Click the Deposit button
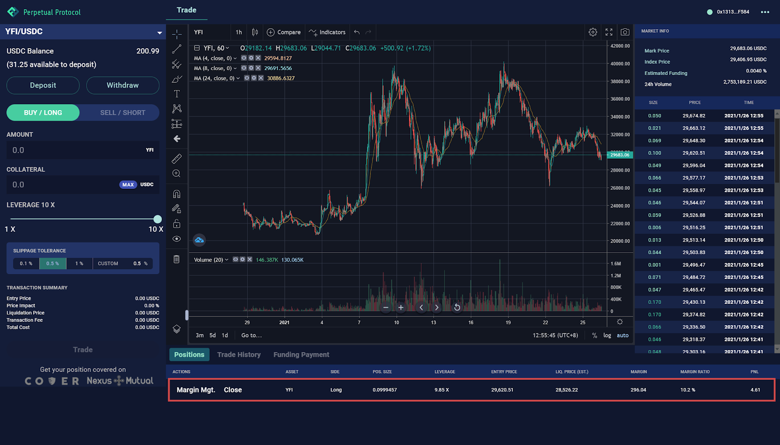The image size is (780, 445). coord(43,85)
